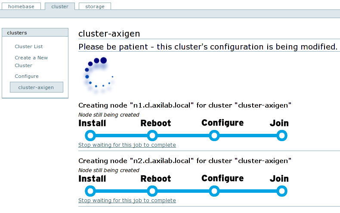The width and height of the screenshot is (340, 213).
Task: Open the Configure sidebar link
Action: tap(27, 76)
